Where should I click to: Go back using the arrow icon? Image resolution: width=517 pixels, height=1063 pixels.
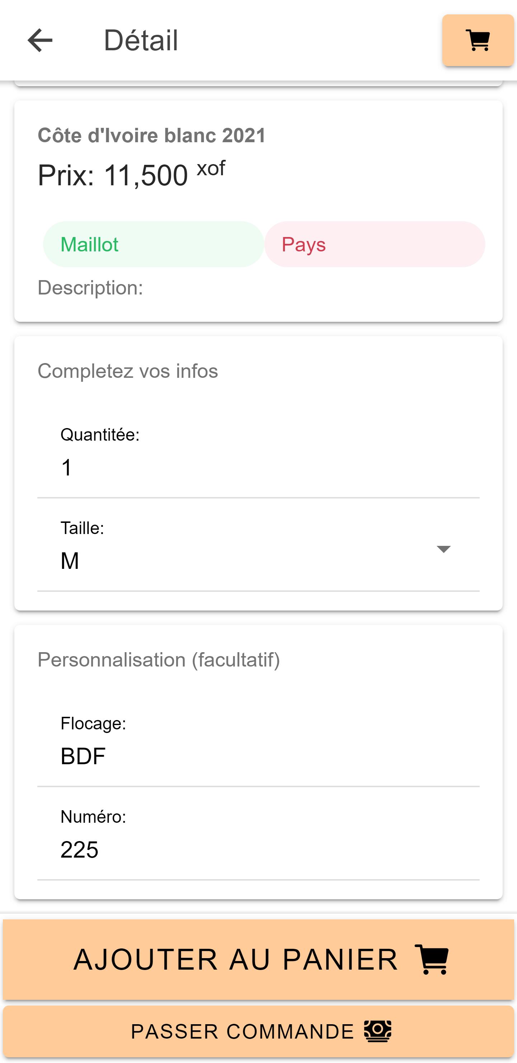point(40,40)
